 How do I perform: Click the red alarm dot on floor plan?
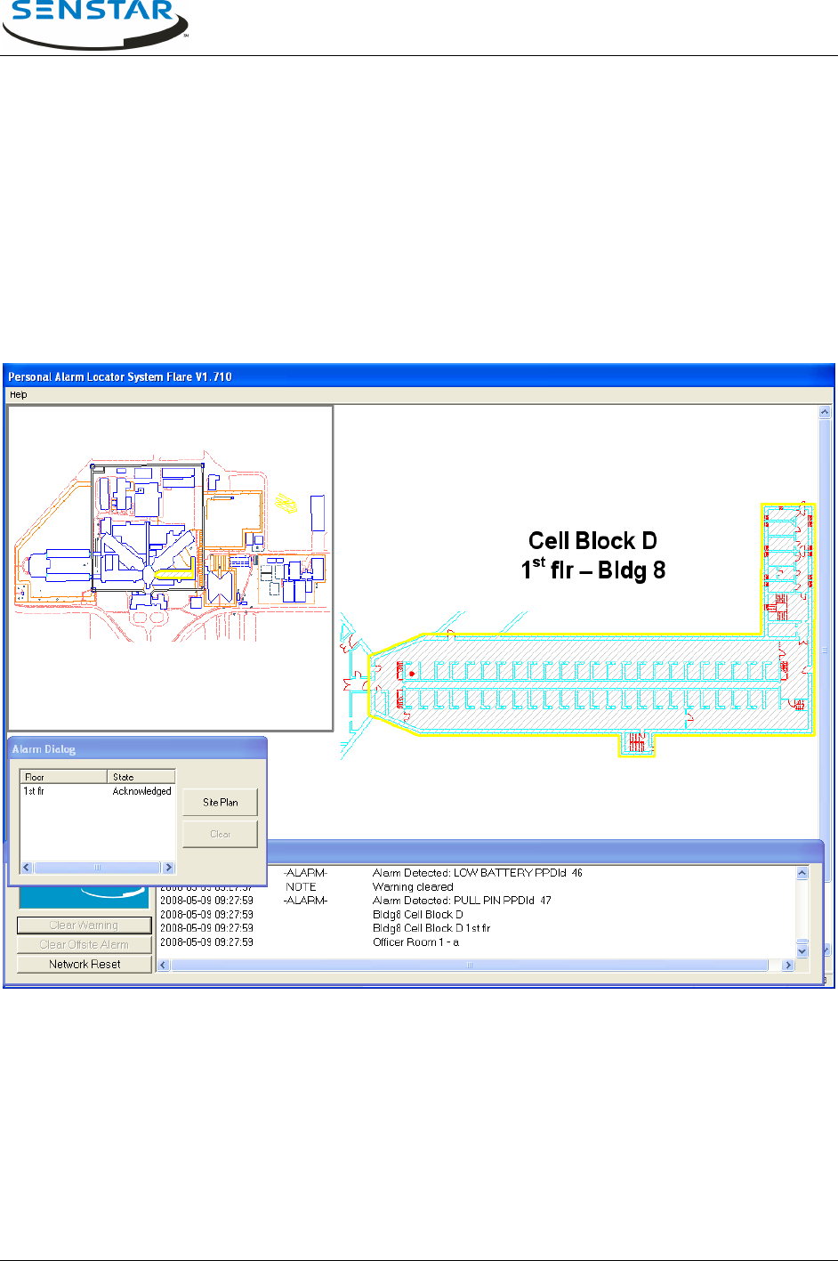(412, 674)
